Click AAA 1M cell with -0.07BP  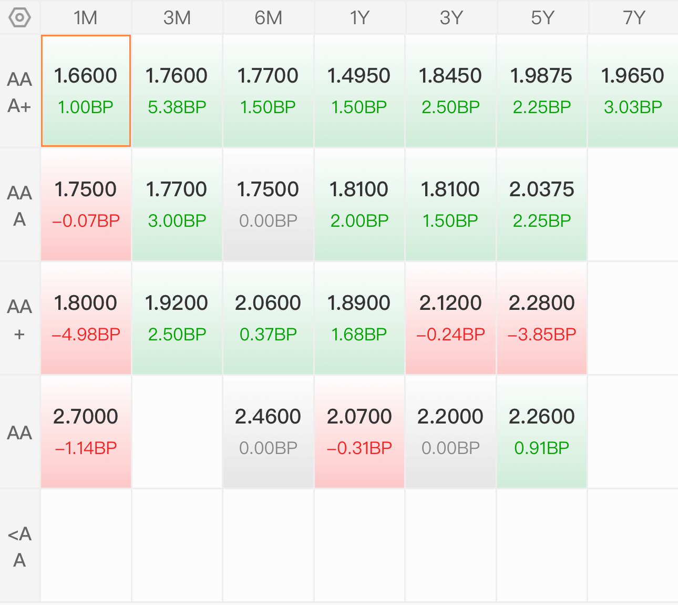pos(86,204)
